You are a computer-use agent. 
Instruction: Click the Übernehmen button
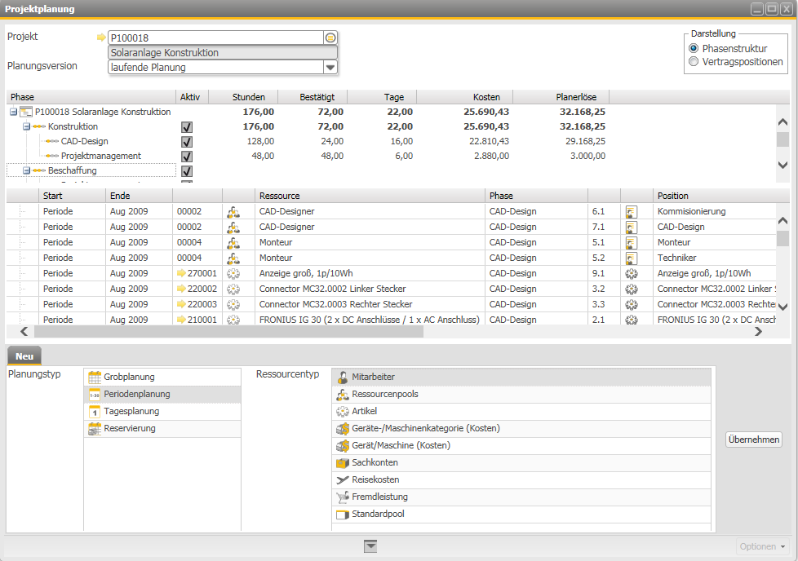752,439
